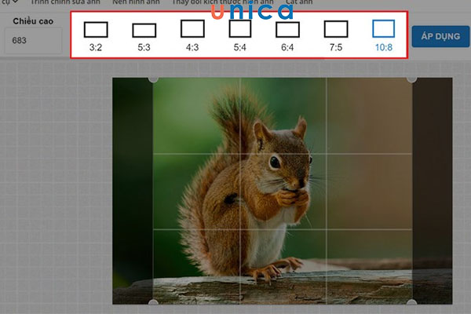Viewport: 471px width, 314px height.
Task: Open the Cắt ảnh crop menu
Action: 299,2
